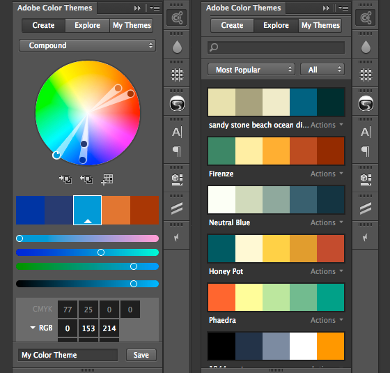Screen dimensions: 390x373
Task: Open right panel's flyout menu icon
Action: pyautogui.click(x=343, y=8)
